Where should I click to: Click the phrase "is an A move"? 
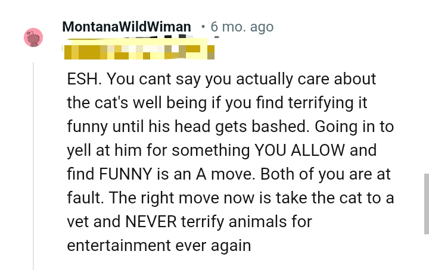click(x=224, y=174)
